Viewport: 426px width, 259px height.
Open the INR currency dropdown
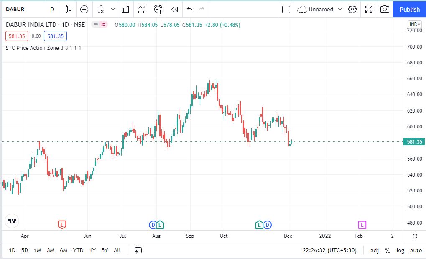point(414,25)
